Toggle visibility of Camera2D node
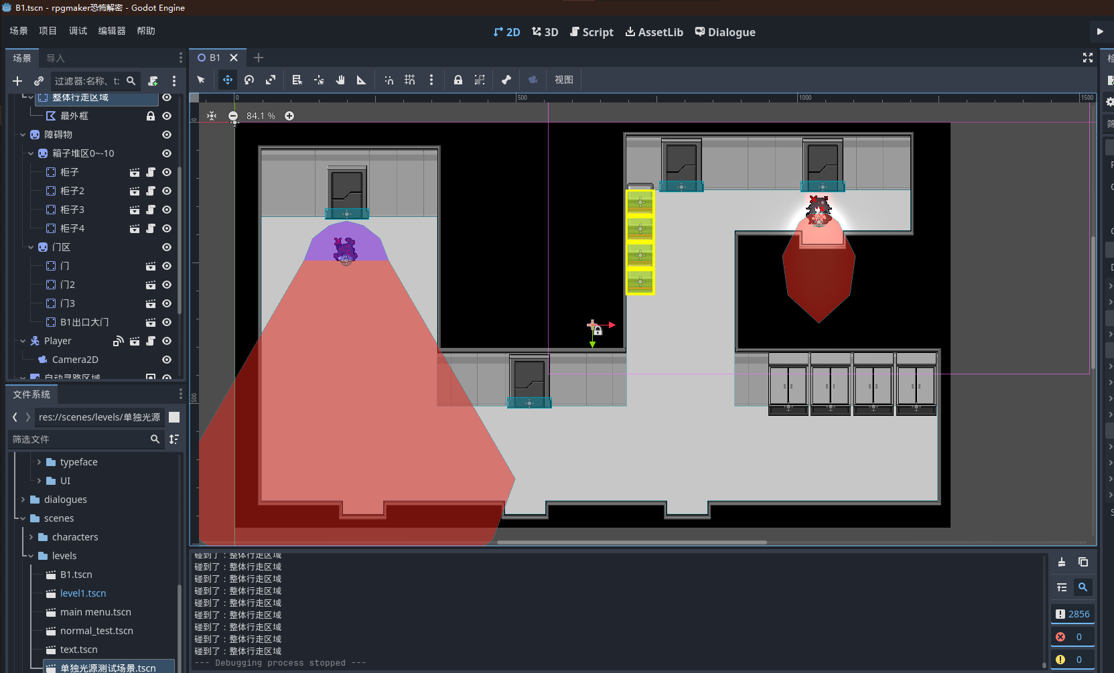 (x=167, y=360)
